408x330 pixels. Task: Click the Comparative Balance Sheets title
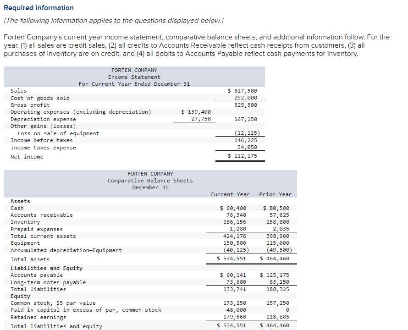point(150,181)
